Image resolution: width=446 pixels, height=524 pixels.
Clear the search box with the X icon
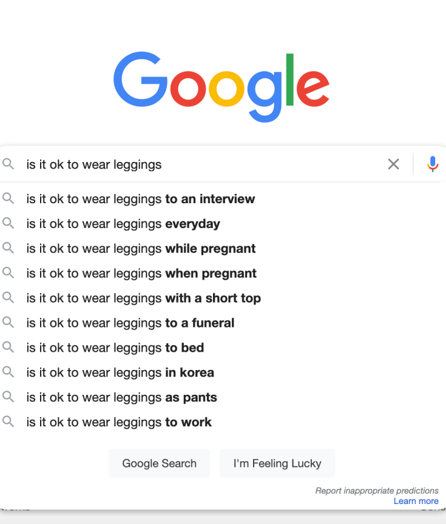pyautogui.click(x=393, y=164)
